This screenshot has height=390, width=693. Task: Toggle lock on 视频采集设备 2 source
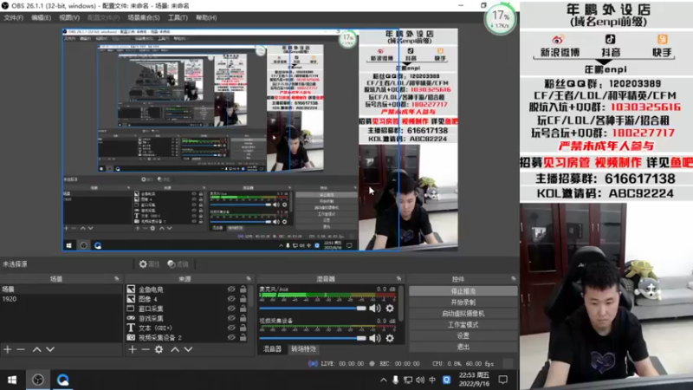pos(243,337)
